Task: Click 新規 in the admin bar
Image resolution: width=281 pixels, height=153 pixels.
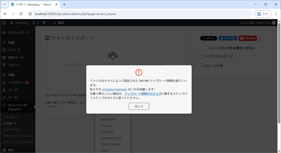Action: point(59,23)
